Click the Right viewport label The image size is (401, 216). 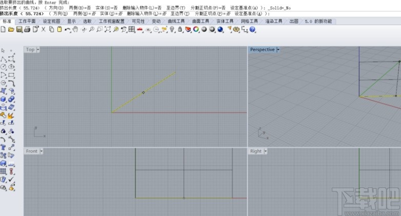pyautogui.click(x=256, y=151)
